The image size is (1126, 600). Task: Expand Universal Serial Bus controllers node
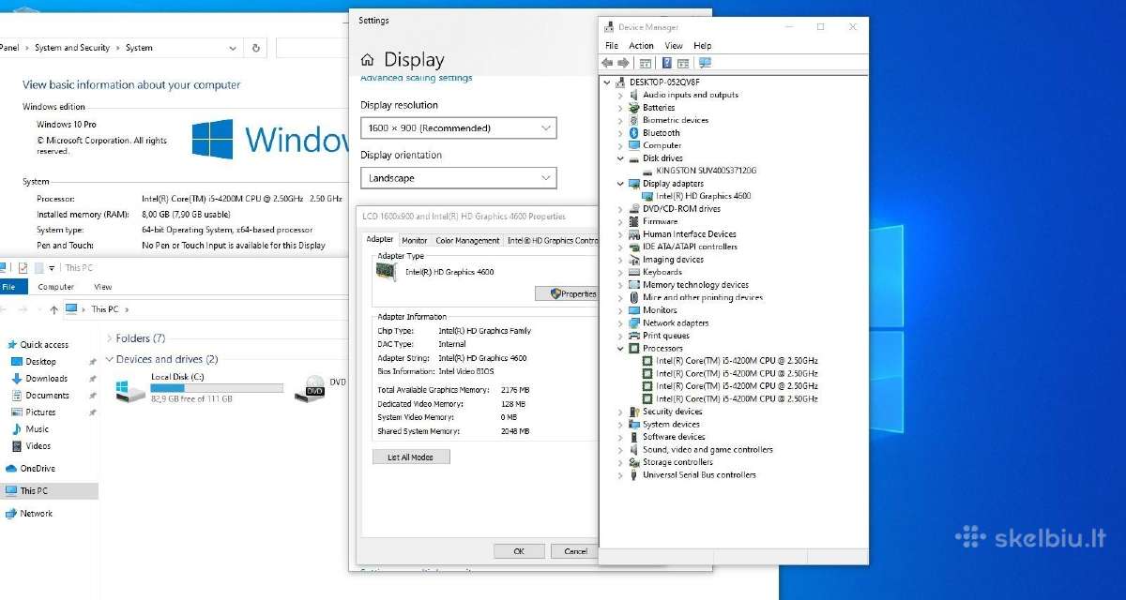(x=620, y=475)
